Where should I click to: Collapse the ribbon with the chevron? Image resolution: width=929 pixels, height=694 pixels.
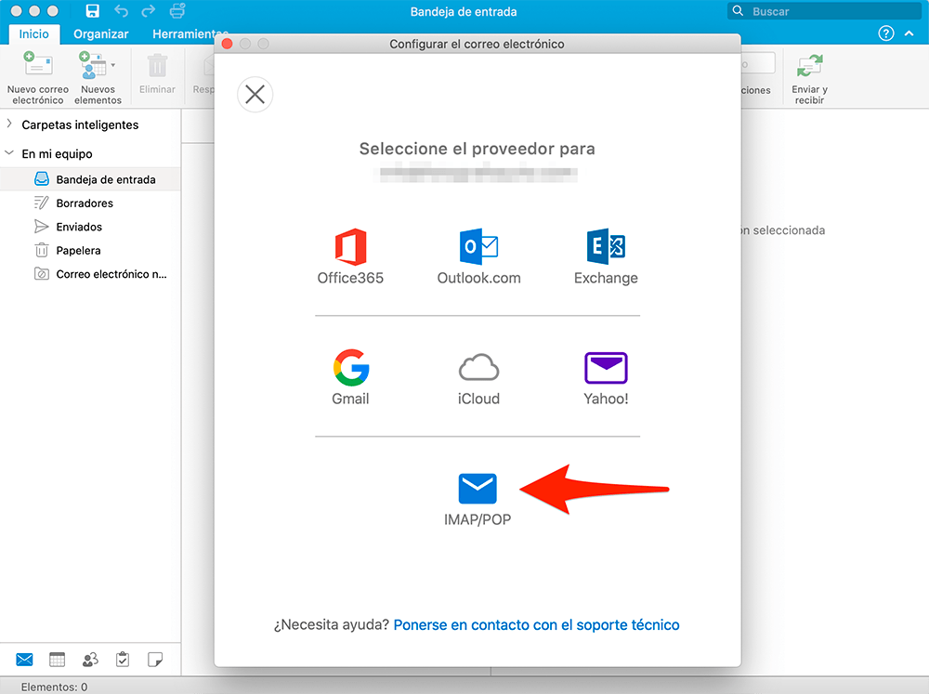909,33
